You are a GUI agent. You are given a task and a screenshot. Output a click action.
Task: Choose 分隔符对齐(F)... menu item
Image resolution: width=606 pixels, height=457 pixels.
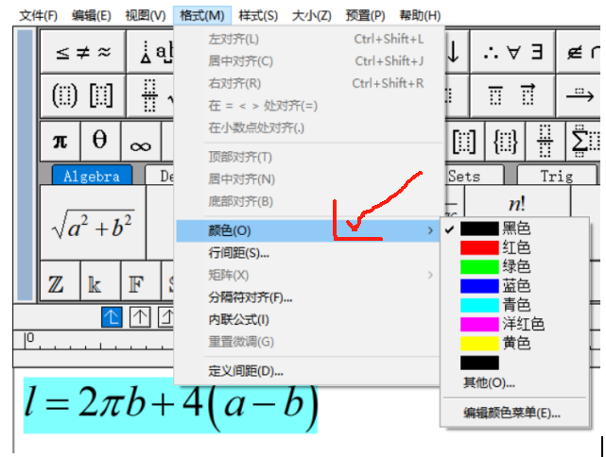tap(307, 297)
